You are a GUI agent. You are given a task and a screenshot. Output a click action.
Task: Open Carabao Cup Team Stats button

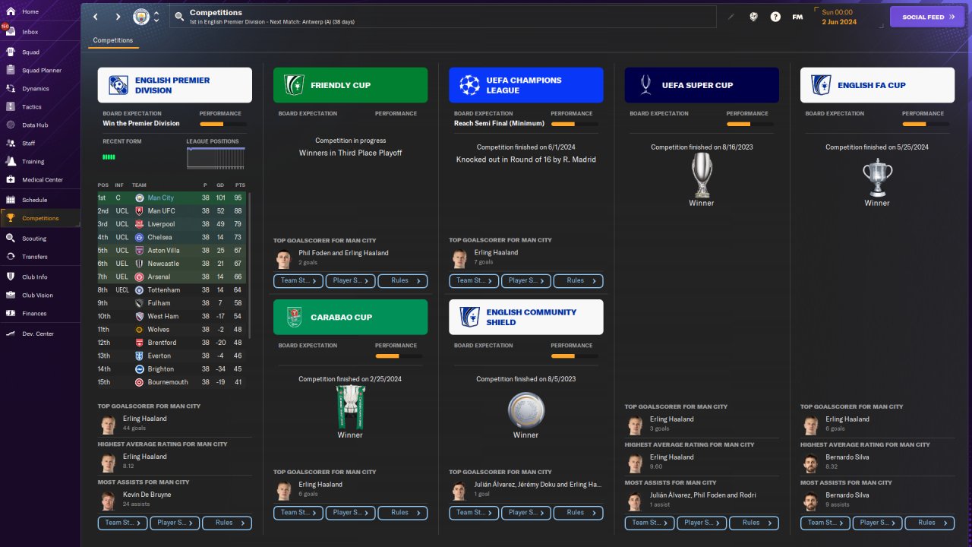point(298,512)
